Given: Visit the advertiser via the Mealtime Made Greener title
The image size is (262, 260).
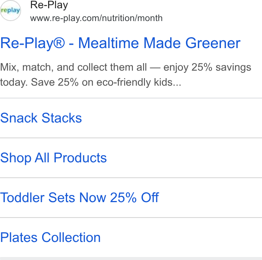Looking at the screenshot, I should (x=120, y=43).
